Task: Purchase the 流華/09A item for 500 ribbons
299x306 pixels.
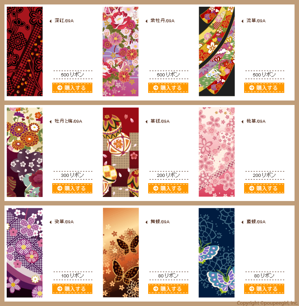Action: (x=264, y=88)
